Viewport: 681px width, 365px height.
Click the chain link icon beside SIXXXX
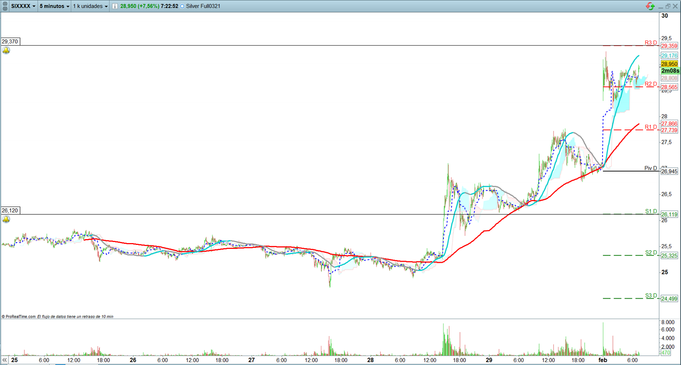coord(5,6)
